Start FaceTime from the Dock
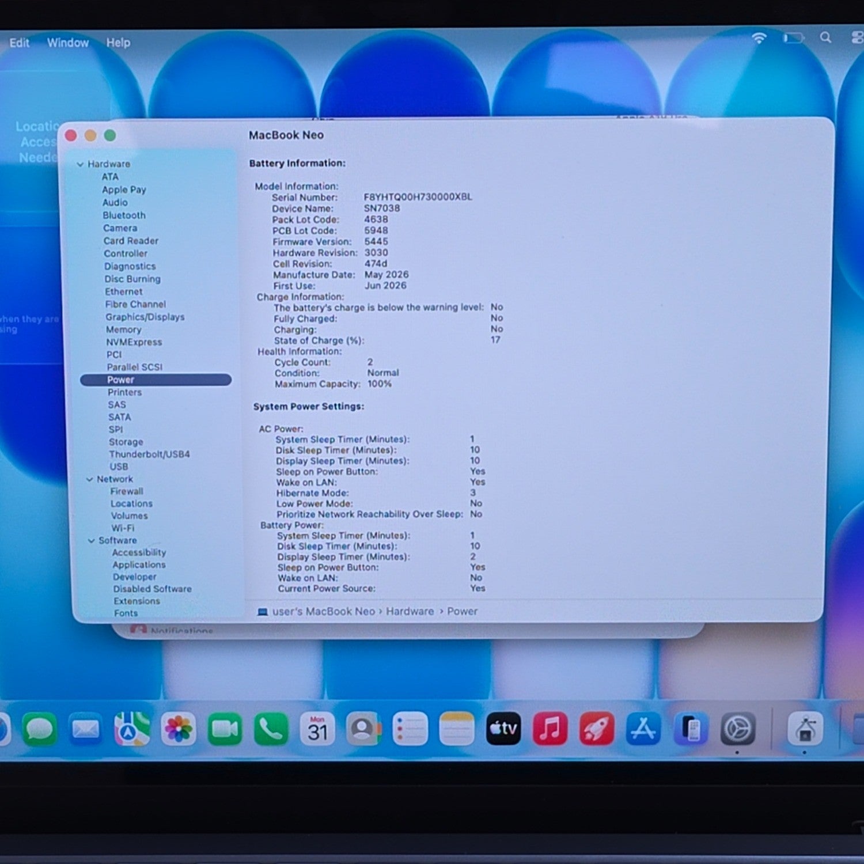 (225, 729)
